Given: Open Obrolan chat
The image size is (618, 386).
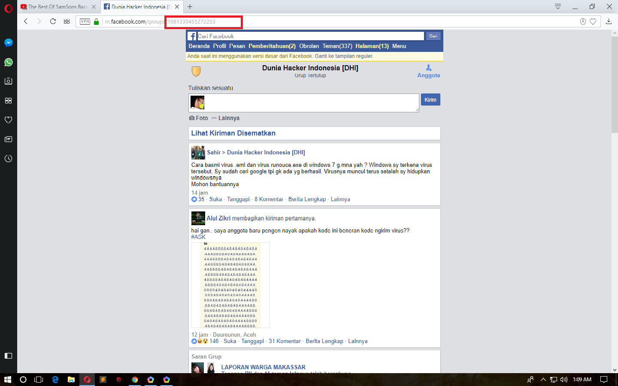Looking at the screenshot, I should 309,46.
